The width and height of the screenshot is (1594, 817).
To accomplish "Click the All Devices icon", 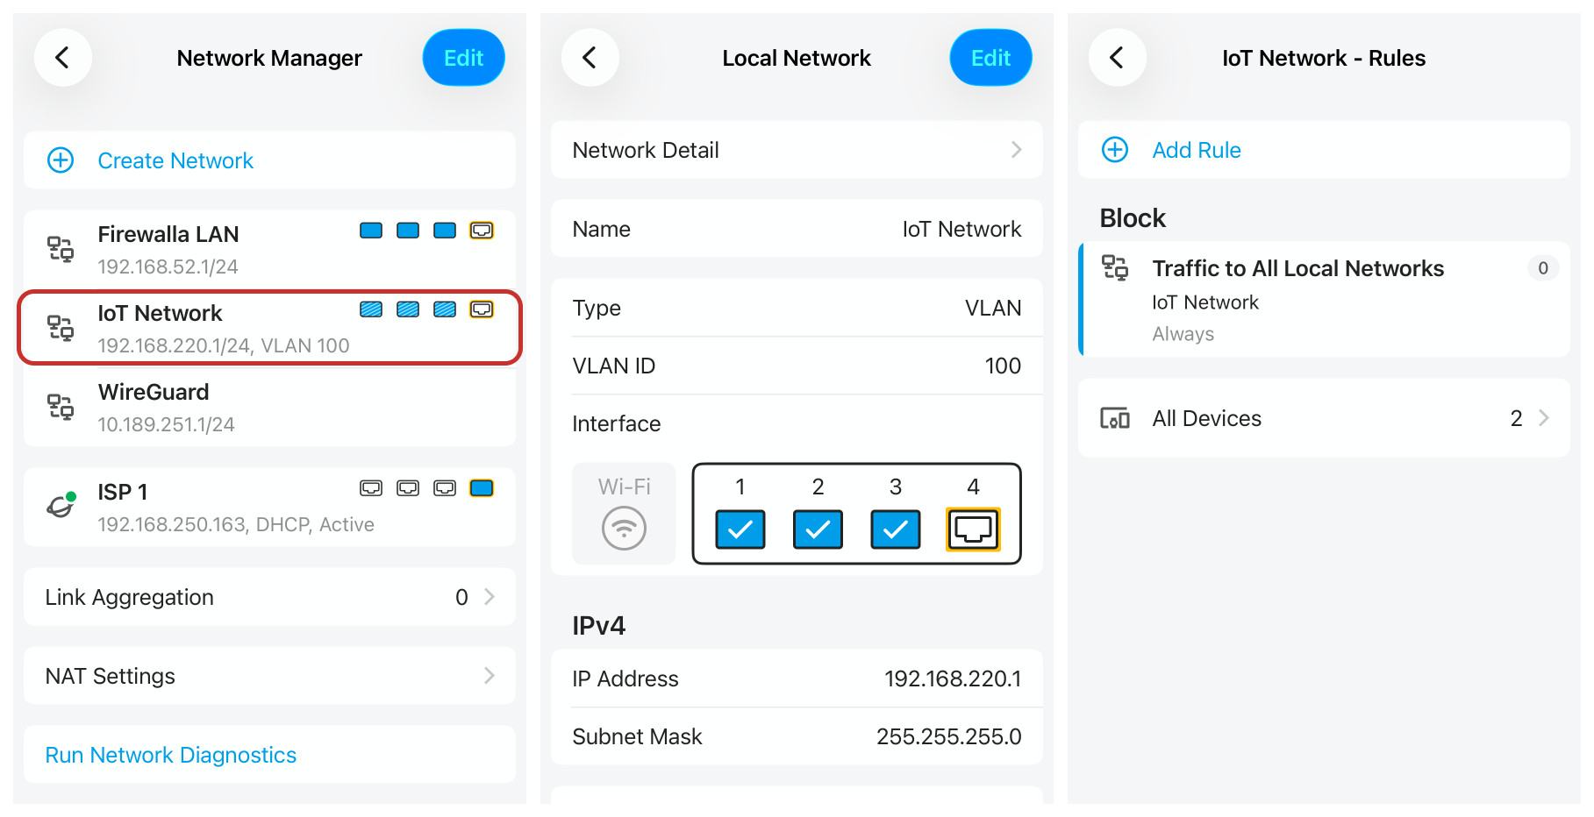I will click(1114, 418).
